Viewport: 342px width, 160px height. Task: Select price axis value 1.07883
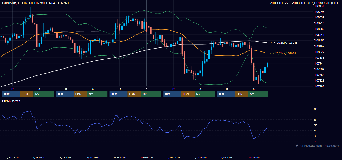click(319, 58)
